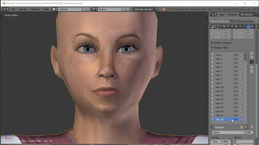This screenshot has height=145, width=259.
Task: Click the Blender logo in header
Action: (x=163, y=10)
